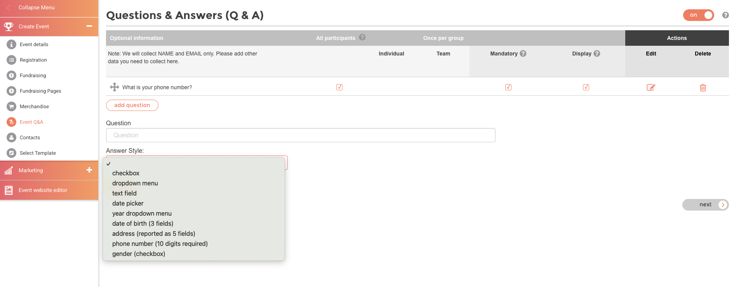Click the Individual column header

391,54
